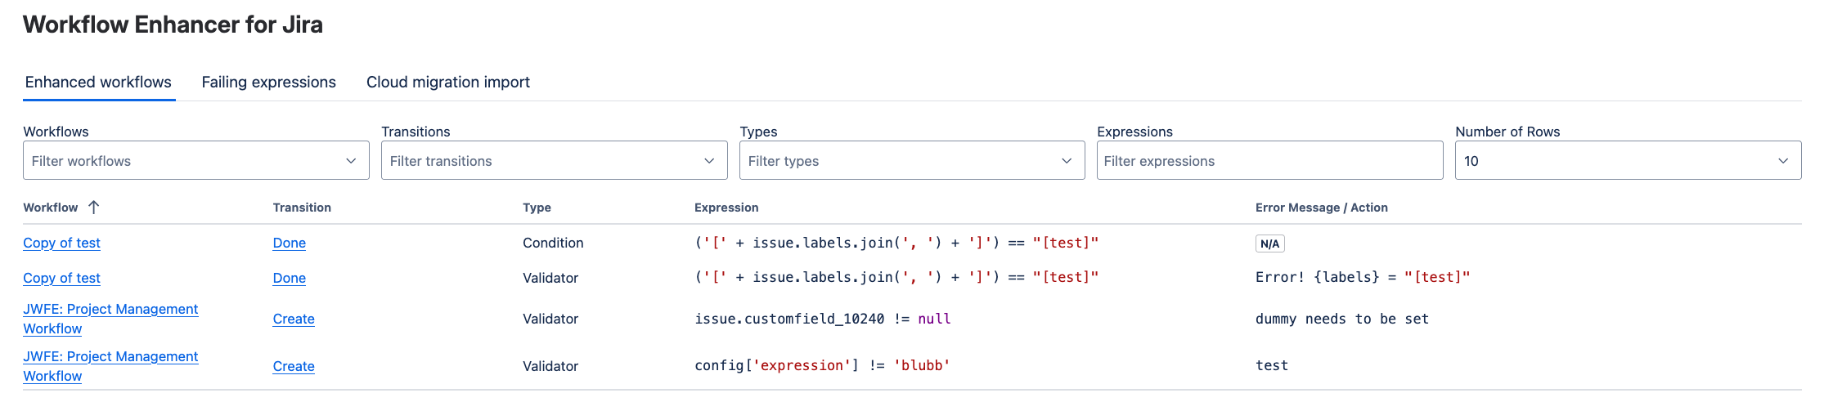Expand the Filter transitions dropdown

(x=554, y=161)
